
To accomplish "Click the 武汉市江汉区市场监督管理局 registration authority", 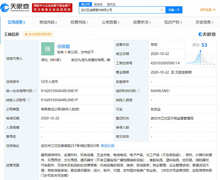I will coord(172,118).
